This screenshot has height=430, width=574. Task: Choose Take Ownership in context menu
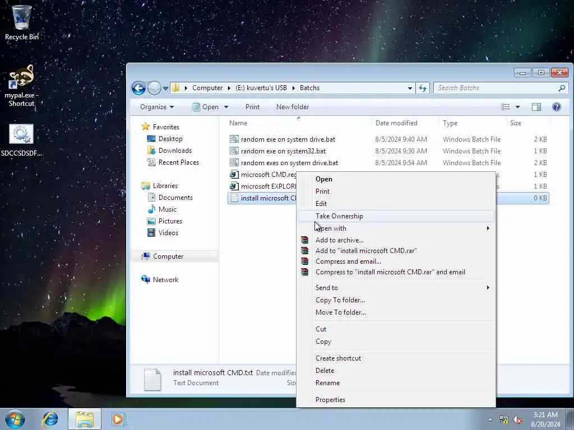click(396, 216)
